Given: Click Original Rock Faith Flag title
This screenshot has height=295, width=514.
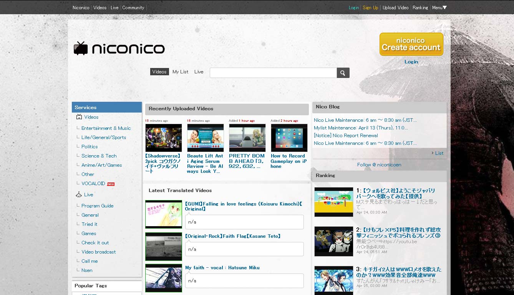Looking at the screenshot, I should click(x=233, y=236).
